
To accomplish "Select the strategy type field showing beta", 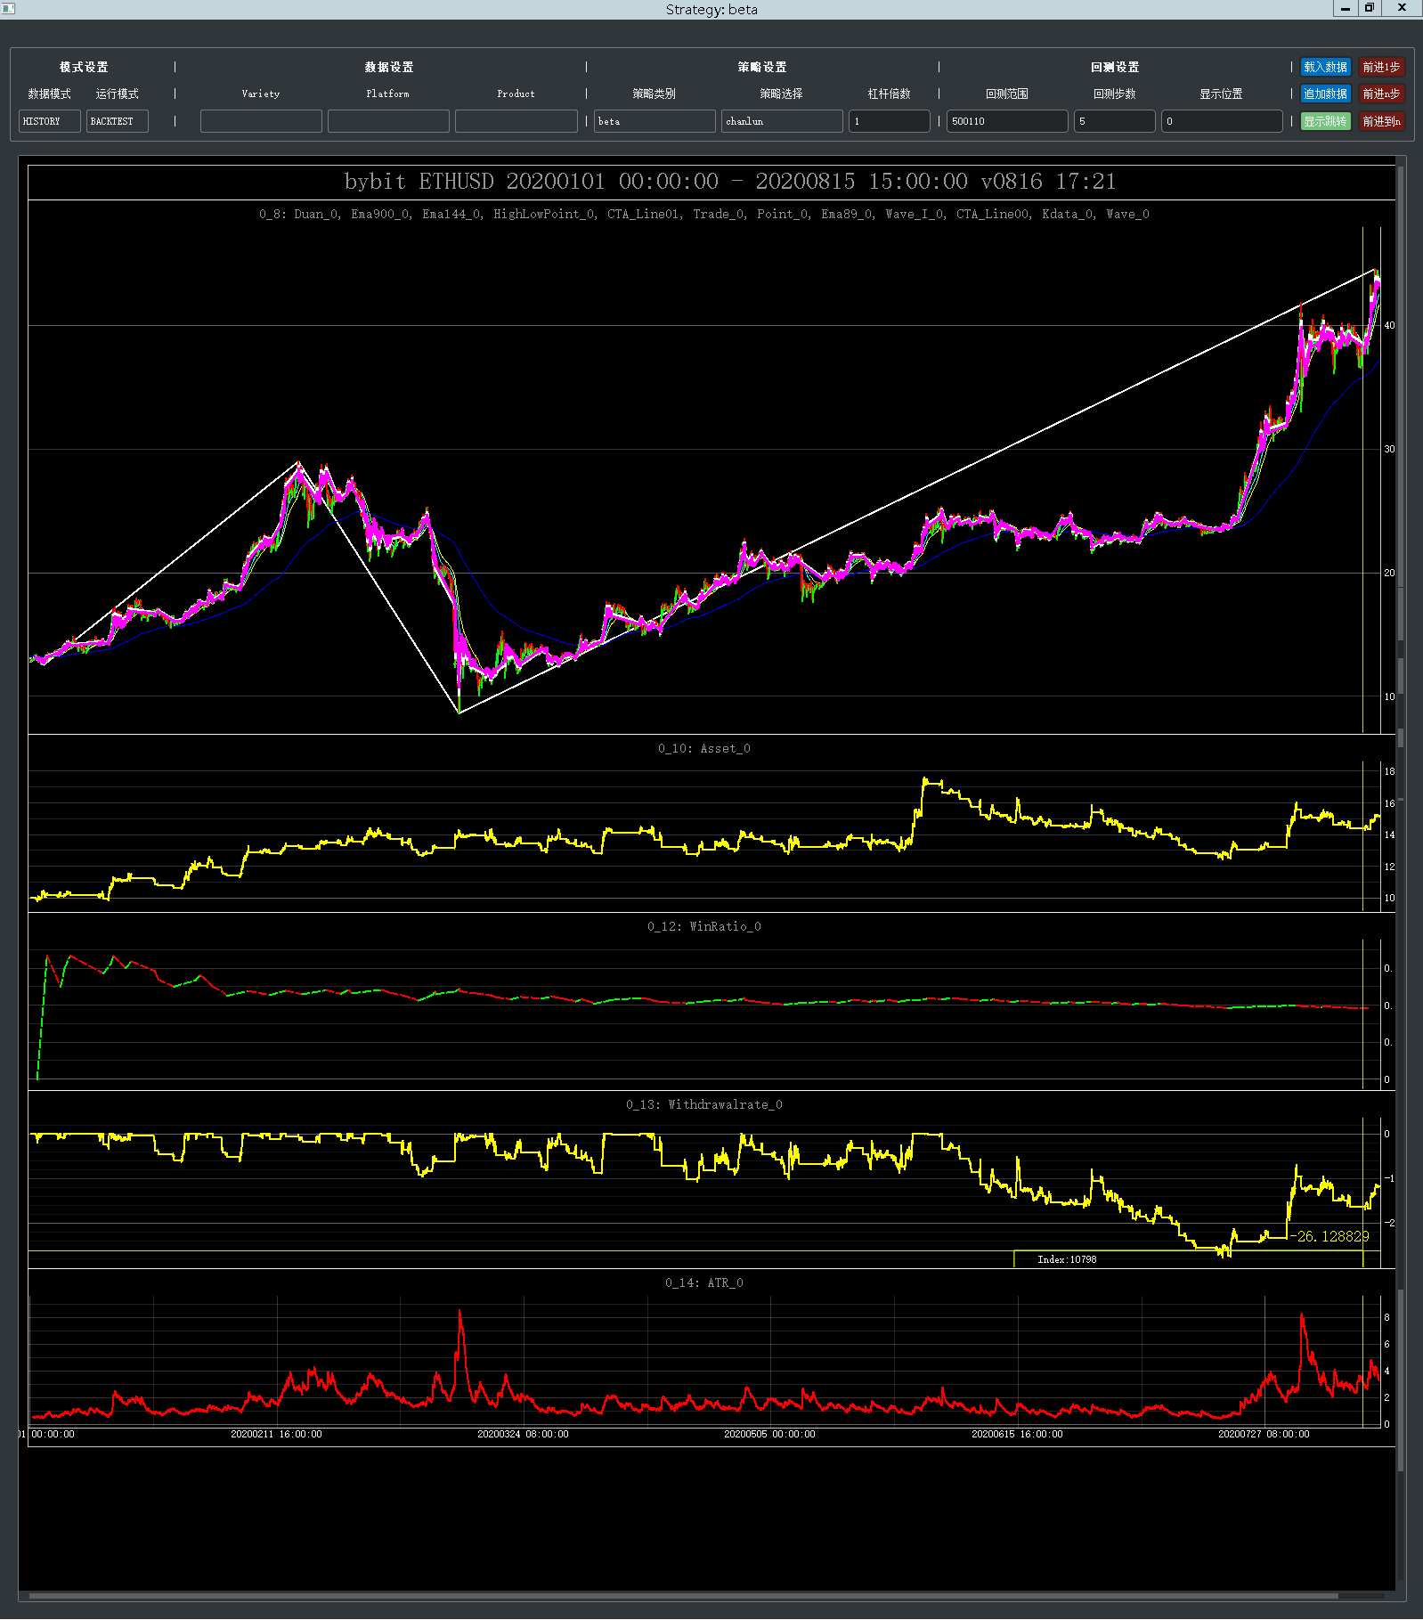I will (655, 121).
